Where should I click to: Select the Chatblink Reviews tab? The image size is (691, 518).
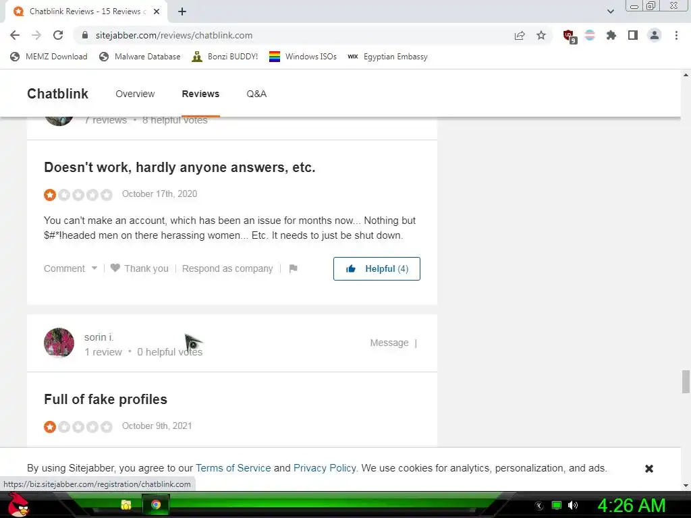pyautogui.click(x=86, y=11)
